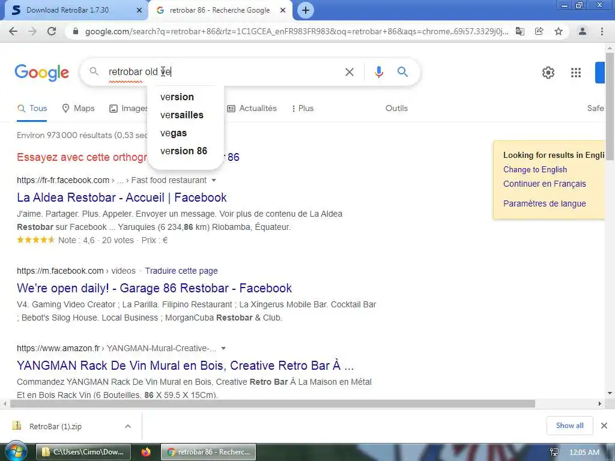Viewport: 615px width, 461px height.
Task: Switch to Maps results
Action: [79, 108]
